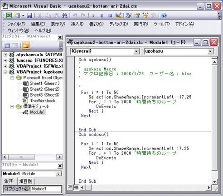
Task: Open the ugokasu procedure dropdown
Action: coord(210,51)
